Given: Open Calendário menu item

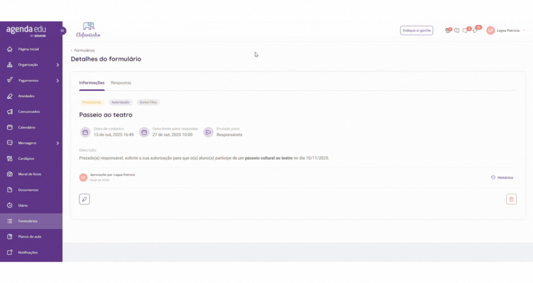Looking at the screenshot, I should (31, 128).
